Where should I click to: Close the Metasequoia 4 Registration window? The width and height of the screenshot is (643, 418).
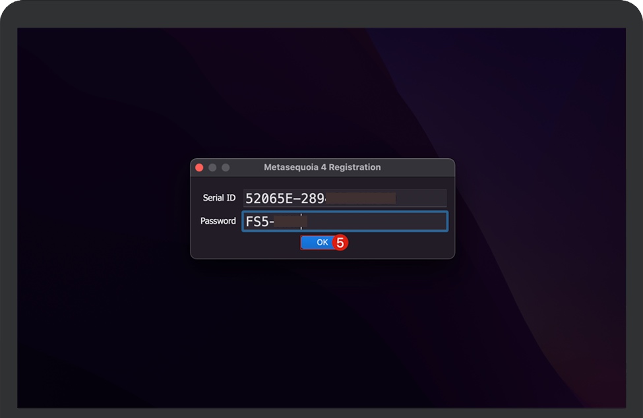199,167
